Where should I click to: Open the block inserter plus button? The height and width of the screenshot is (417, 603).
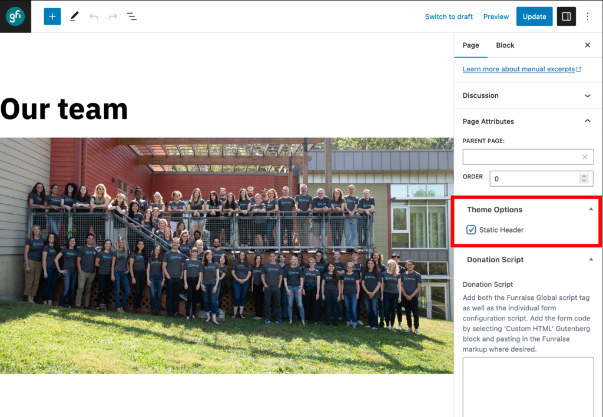click(x=52, y=16)
